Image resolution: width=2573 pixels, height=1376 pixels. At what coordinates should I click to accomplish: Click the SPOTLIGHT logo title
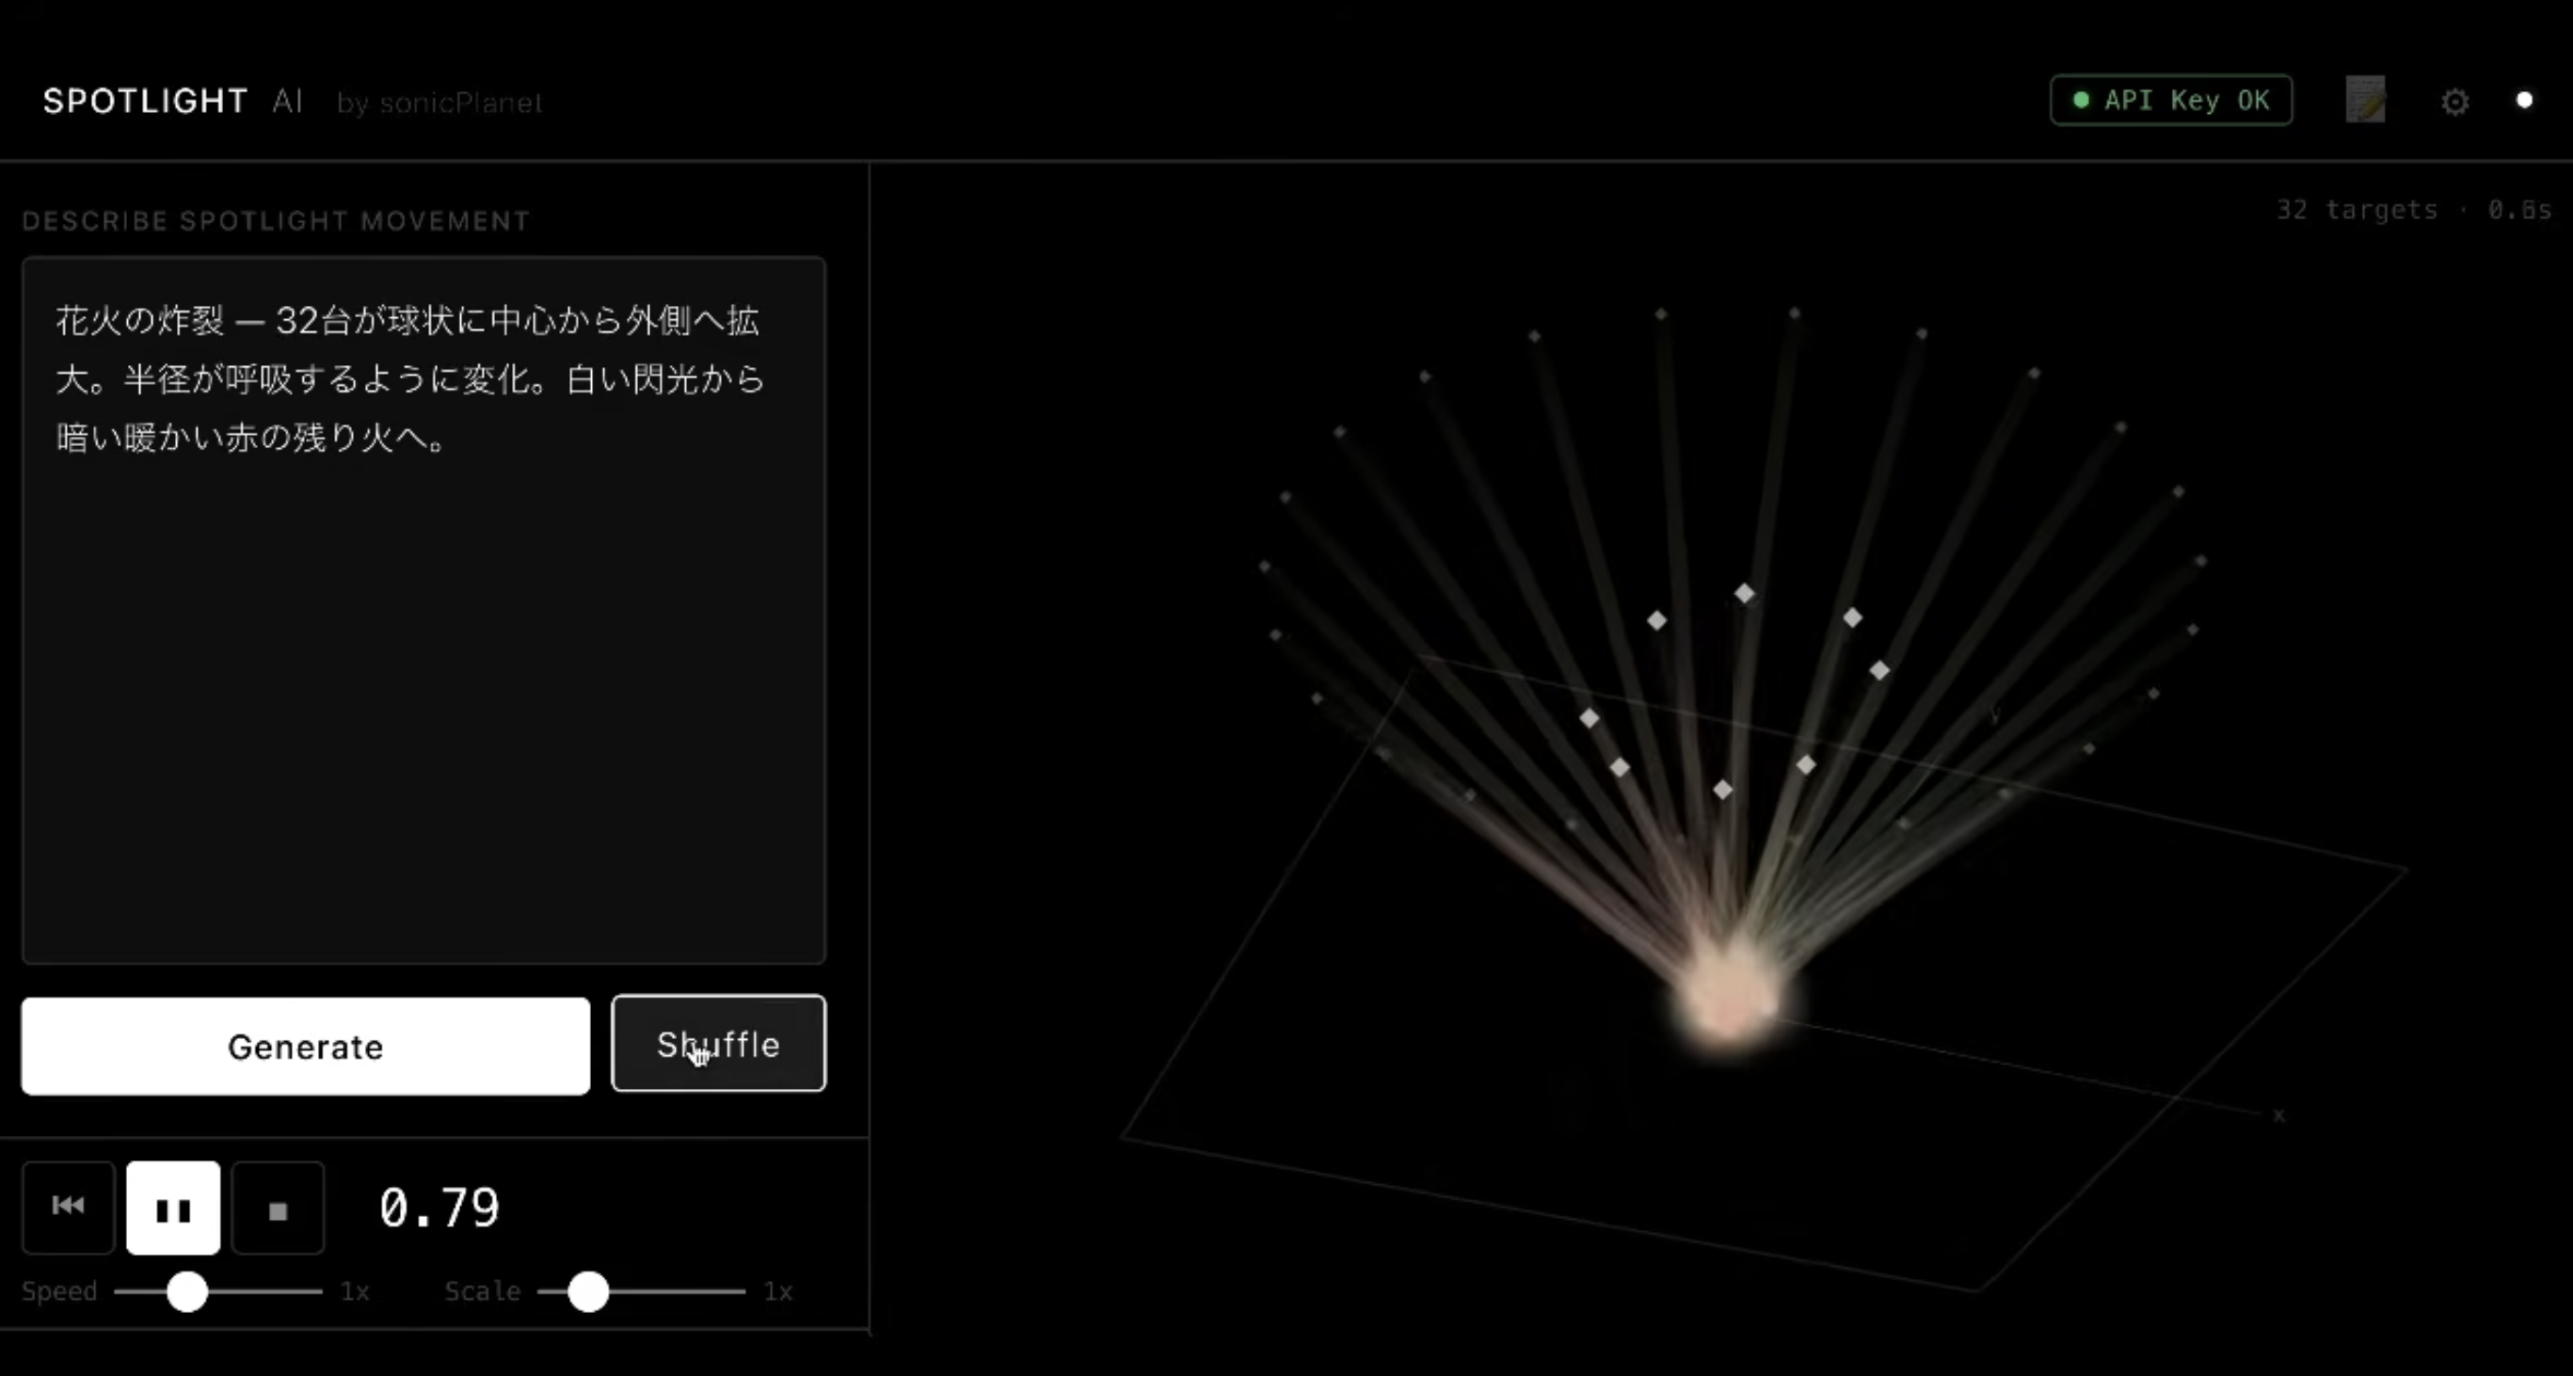pos(146,101)
